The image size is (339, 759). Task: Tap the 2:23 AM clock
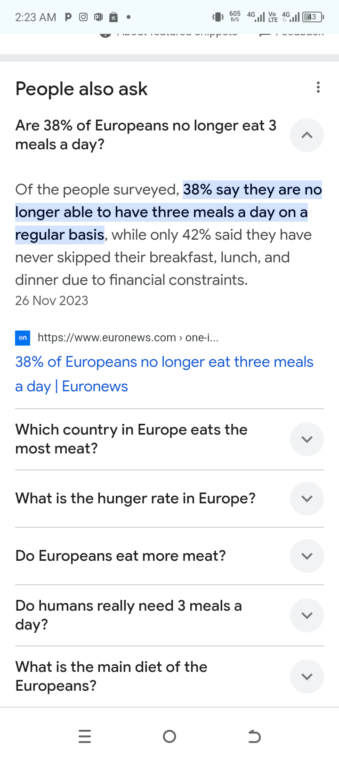tap(35, 17)
